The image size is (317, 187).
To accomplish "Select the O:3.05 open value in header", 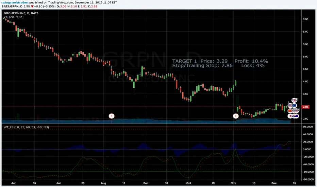I will pos(61,6).
